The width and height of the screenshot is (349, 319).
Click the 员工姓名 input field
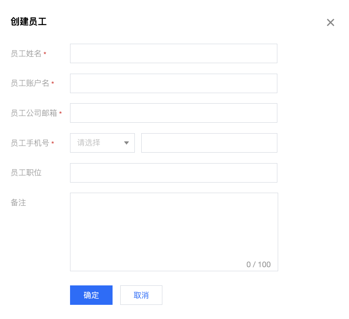coord(173,53)
